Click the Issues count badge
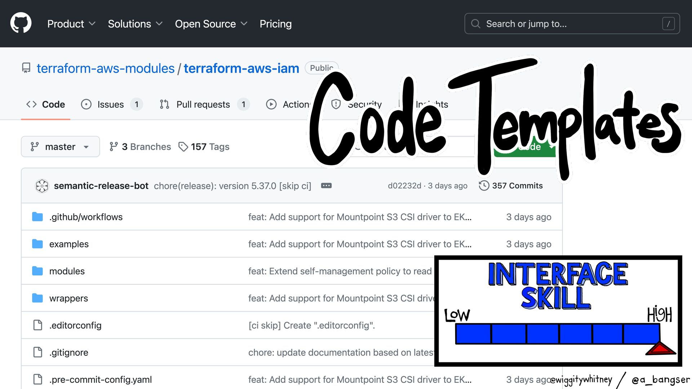 click(x=137, y=104)
